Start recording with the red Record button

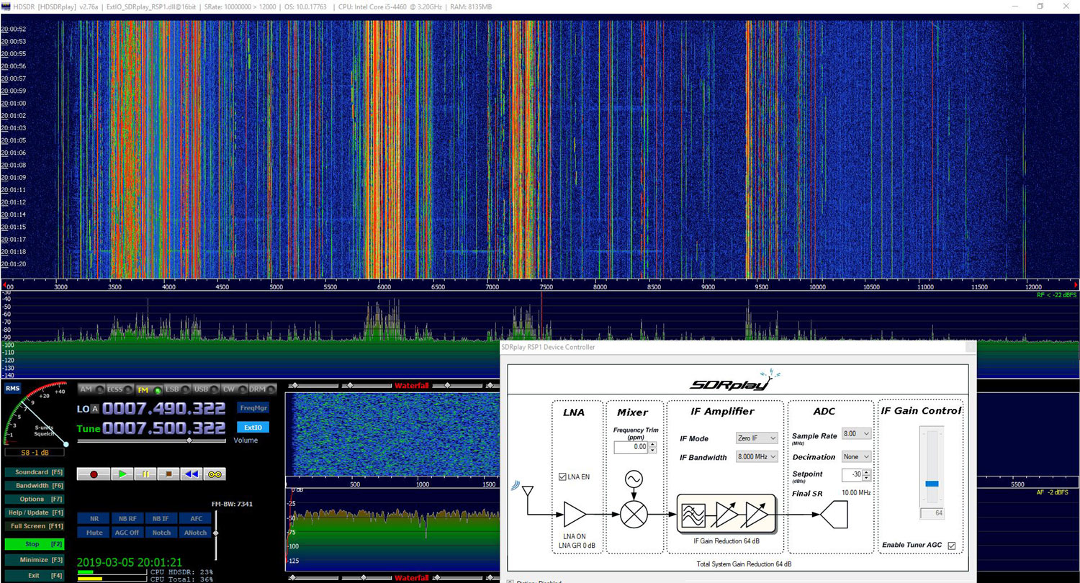pyautogui.click(x=94, y=474)
